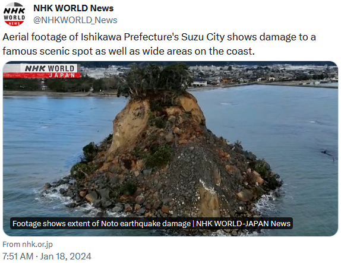Click 'NHK WORLD-JAPAN News' in video caption
Screen dimensions: 341x263
[x=243, y=223]
